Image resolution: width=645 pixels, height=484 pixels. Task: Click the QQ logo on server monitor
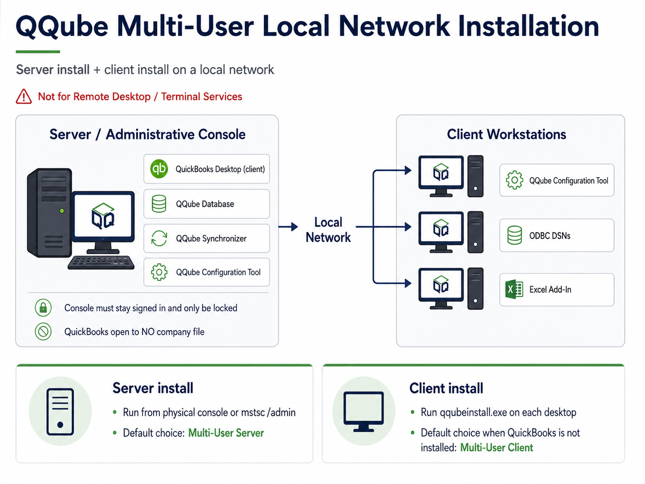click(103, 216)
